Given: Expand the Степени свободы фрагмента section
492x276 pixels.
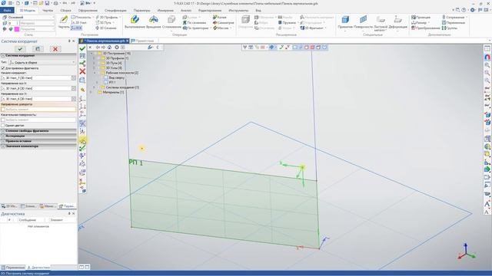Looking at the screenshot, I should [x=38, y=131].
